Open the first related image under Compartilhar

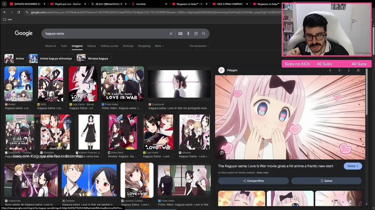pos(242,199)
